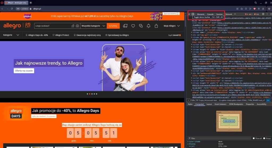Go back with browser back arrow
Screen dimensions: 272x148
pyautogui.click(x=2, y=9)
